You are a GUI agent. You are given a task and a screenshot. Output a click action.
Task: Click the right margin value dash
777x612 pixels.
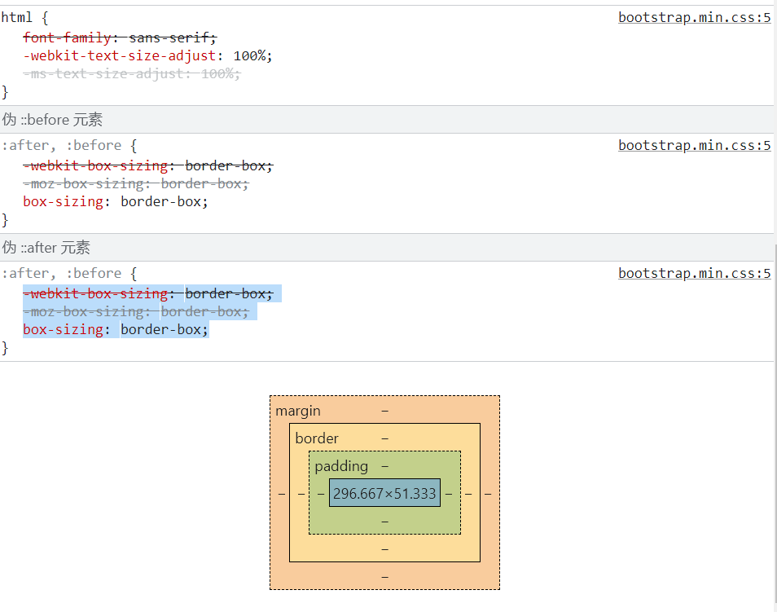click(x=487, y=492)
